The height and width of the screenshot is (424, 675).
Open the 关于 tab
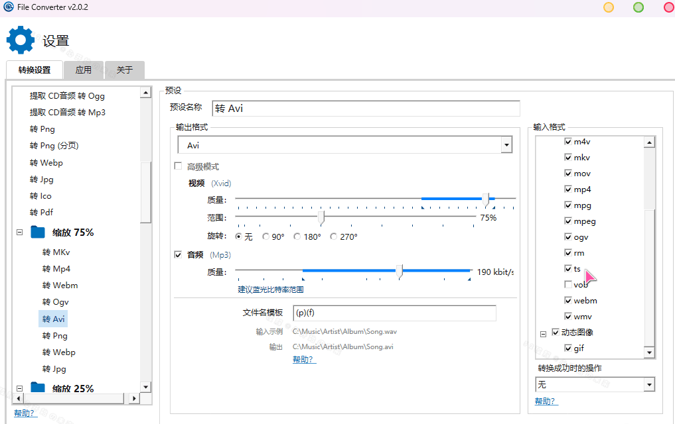[x=125, y=70]
